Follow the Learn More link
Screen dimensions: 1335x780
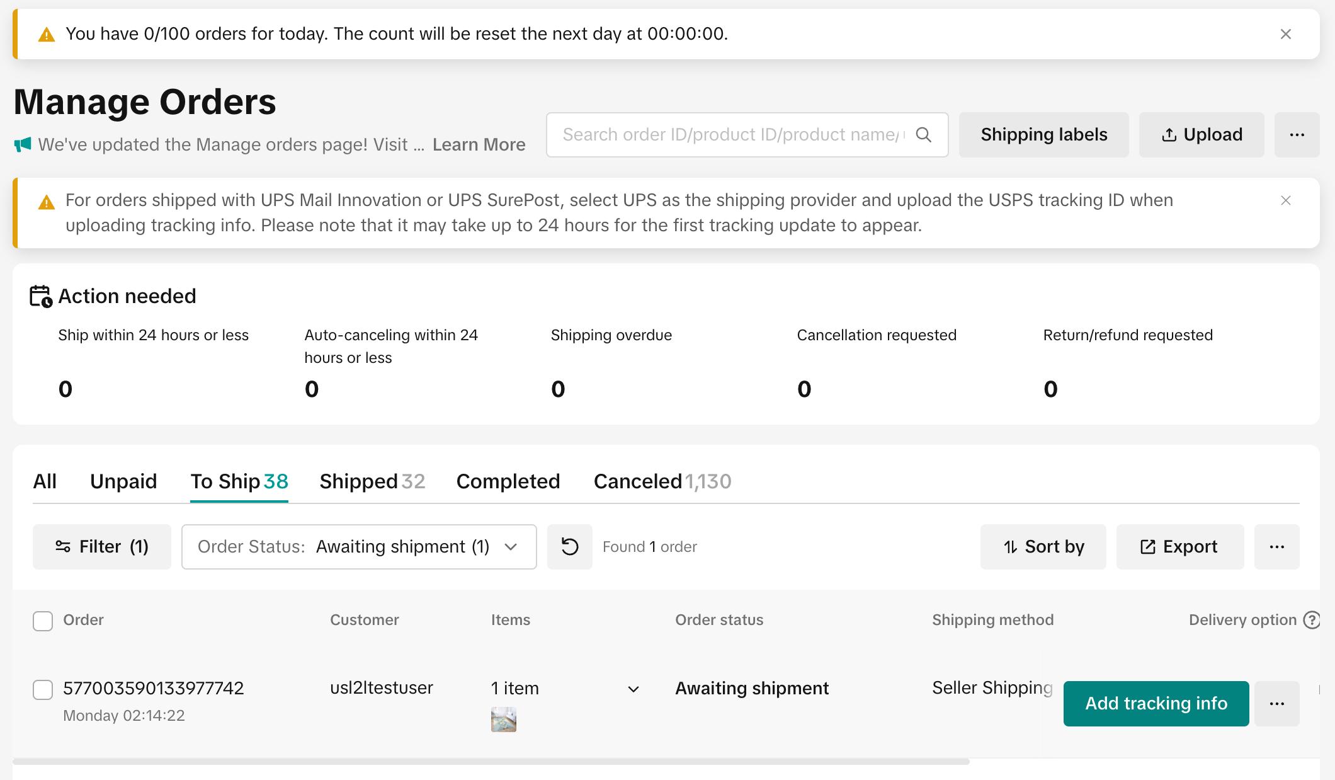pos(479,145)
